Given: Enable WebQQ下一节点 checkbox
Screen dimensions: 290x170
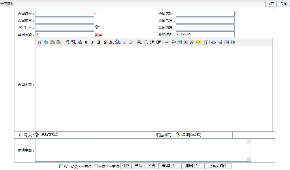Looking at the screenshot, I should tap(61, 167).
